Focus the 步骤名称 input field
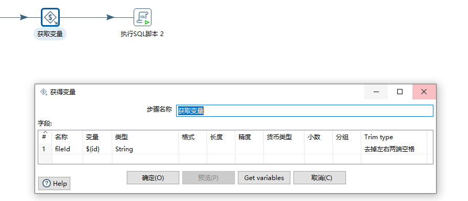The height and width of the screenshot is (201, 468). pyautogui.click(x=304, y=110)
